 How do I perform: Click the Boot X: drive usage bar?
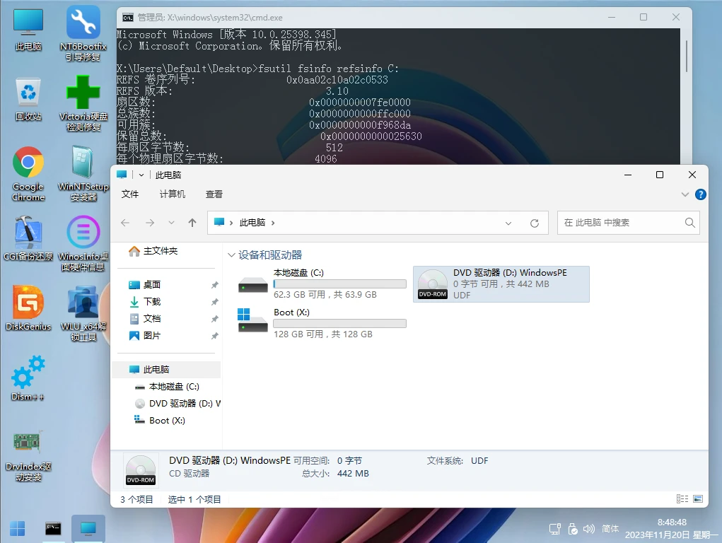[340, 323]
